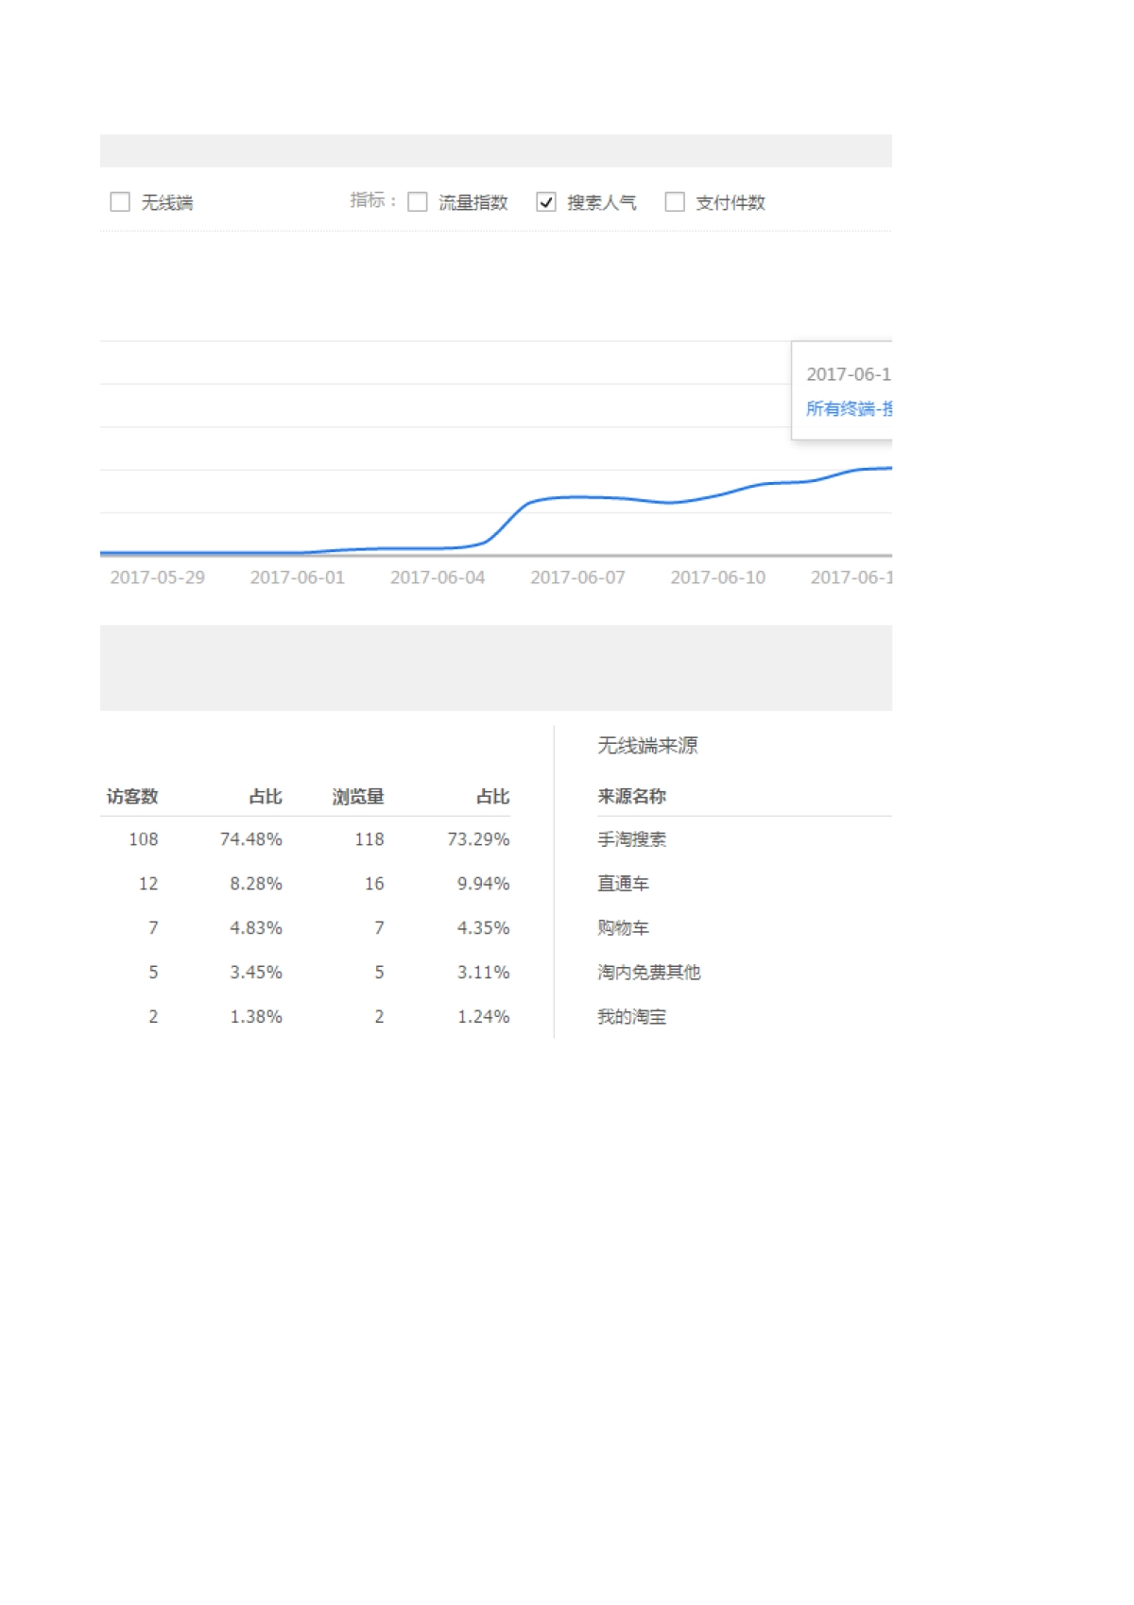Sort by the 访客数 column header
This screenshot has height=1605, width=1134.
point(132,797)
